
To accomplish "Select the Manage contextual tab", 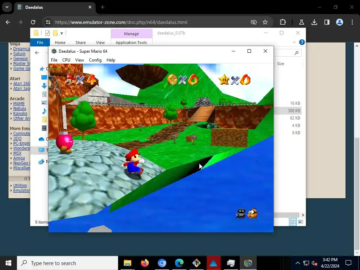I will tap(131, 33).
